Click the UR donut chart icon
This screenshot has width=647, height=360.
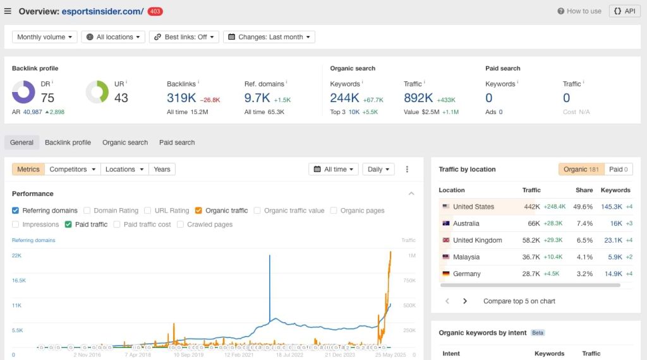pyautogui.click(x=97, y=92)
